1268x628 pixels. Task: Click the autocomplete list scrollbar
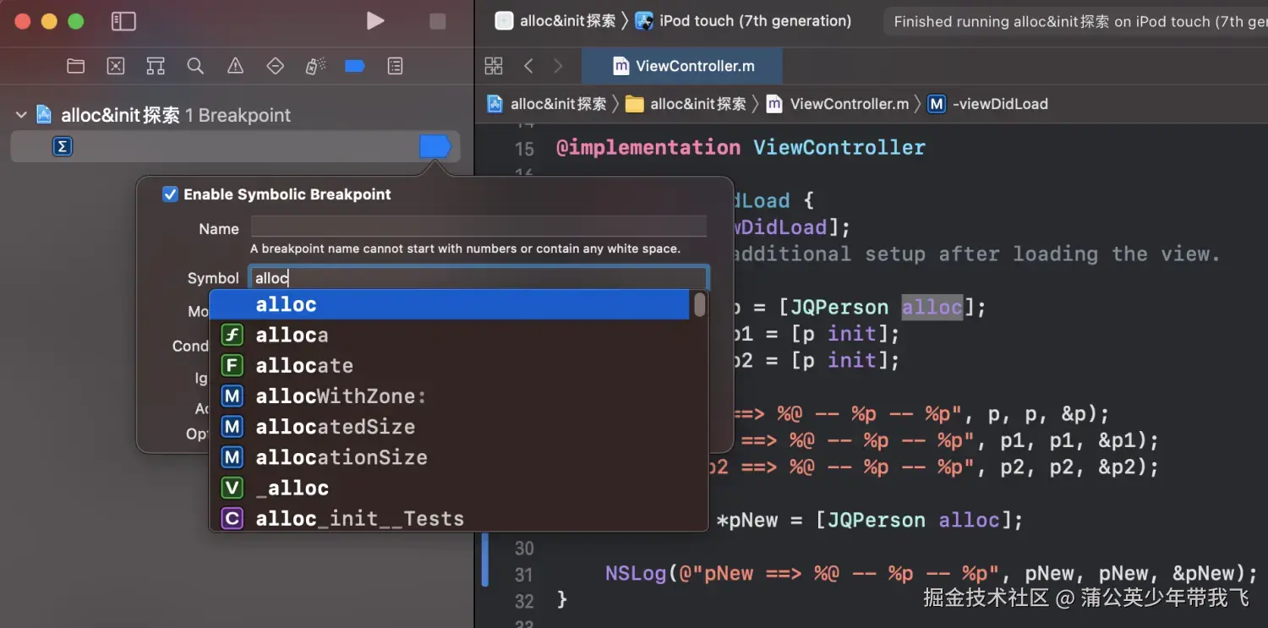coord(699,305)
